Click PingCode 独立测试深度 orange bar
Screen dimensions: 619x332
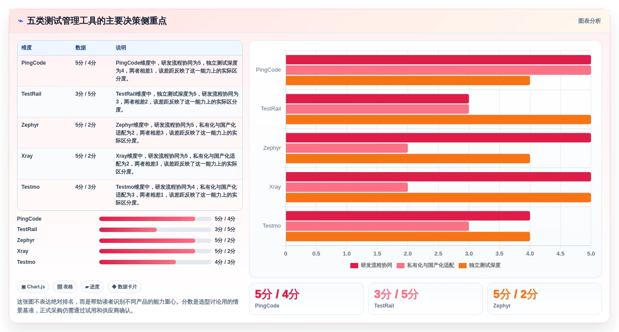(408, 80)
